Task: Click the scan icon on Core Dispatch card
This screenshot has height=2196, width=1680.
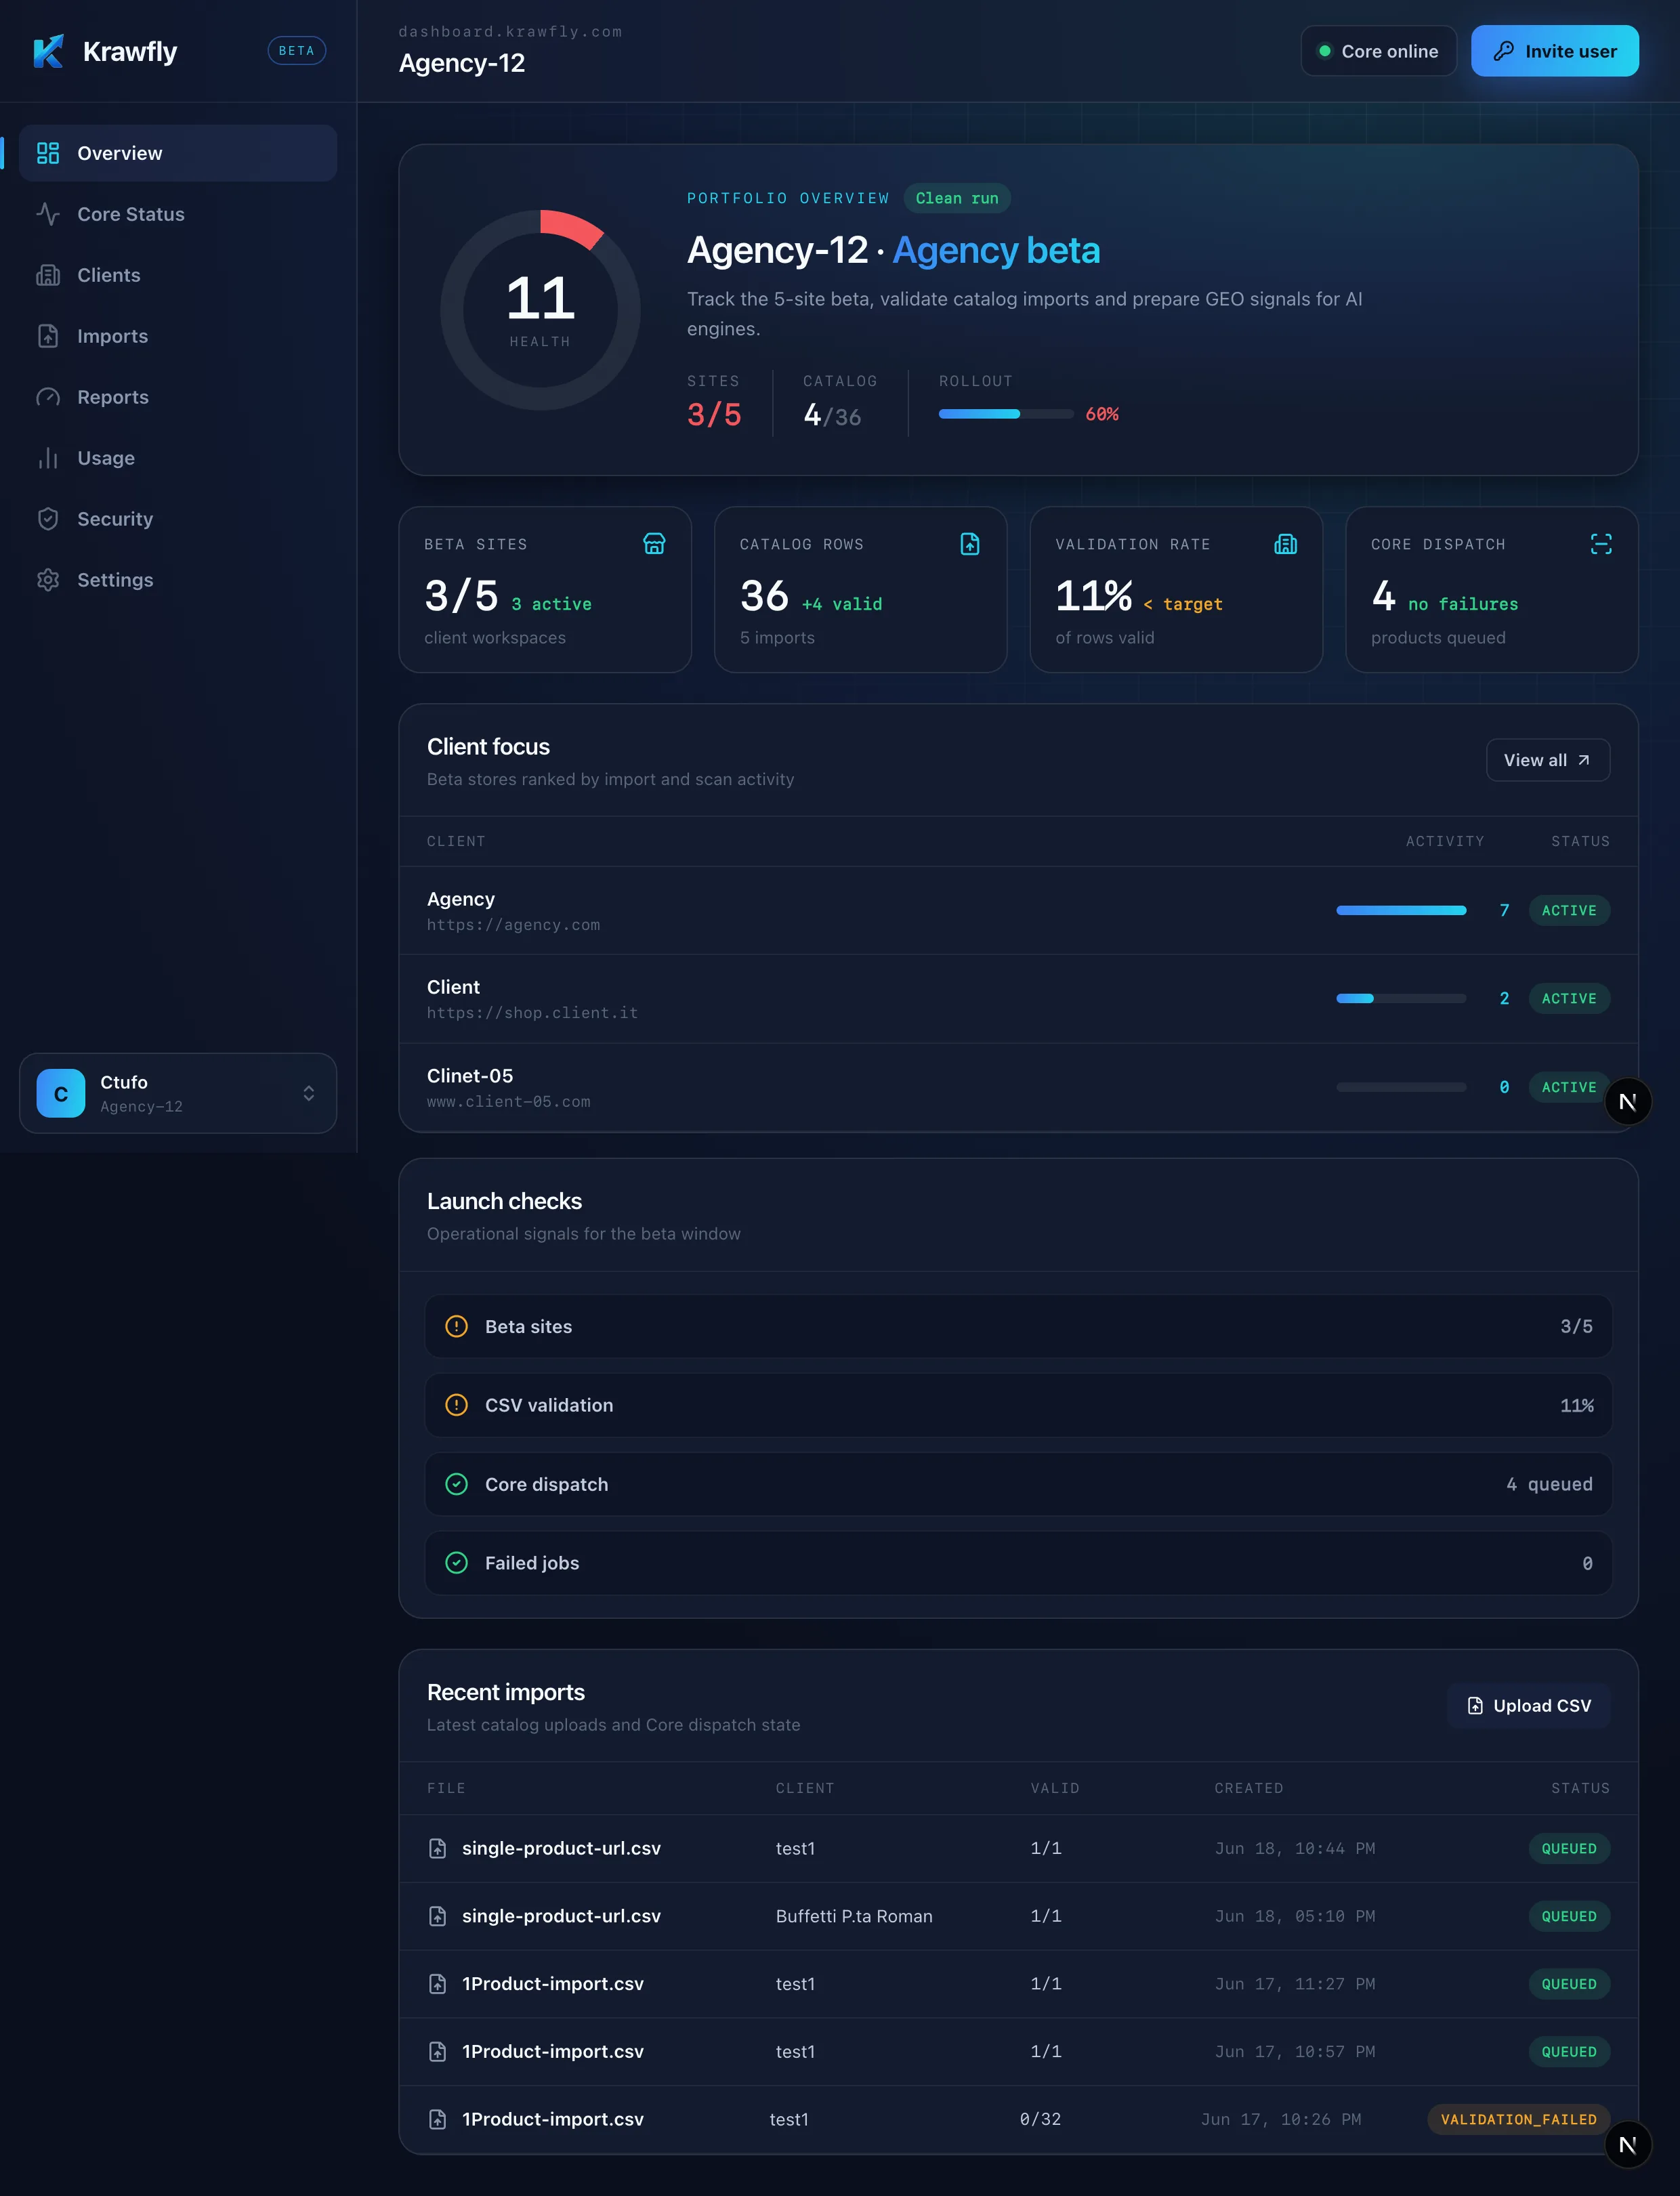Action: (x=1601, y=544)
